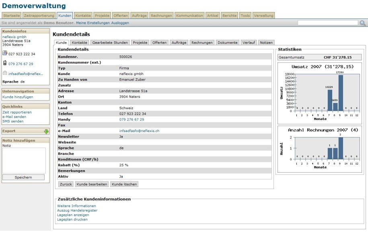Image resolution: width=368 pixels, height=232 pixels.
Task: Click the truncated email link in Kundeninfos
Action: coord(26,73)
